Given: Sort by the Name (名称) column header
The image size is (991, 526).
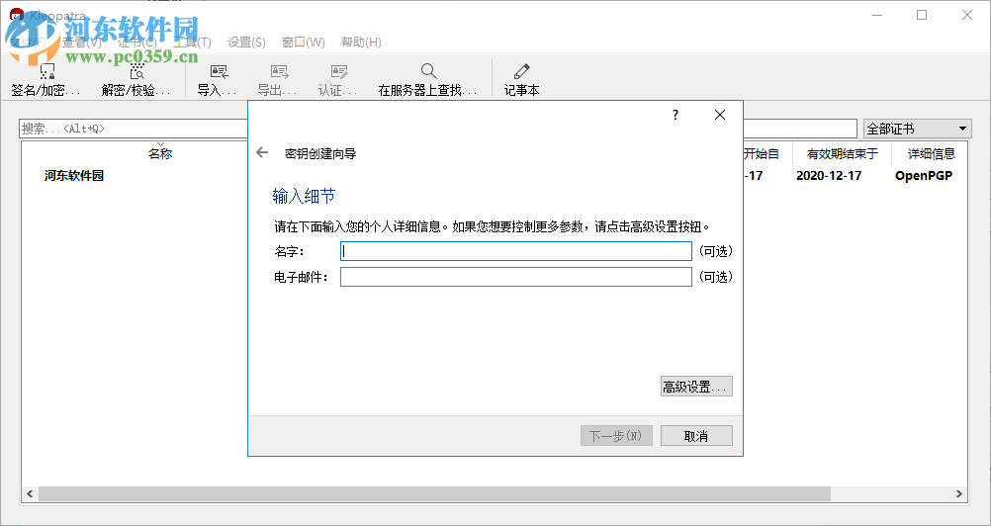Looking at the screenshot, I should pos(160,153).
